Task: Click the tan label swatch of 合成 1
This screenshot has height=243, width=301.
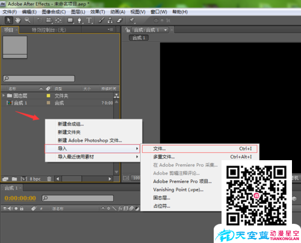Action: 48,103
